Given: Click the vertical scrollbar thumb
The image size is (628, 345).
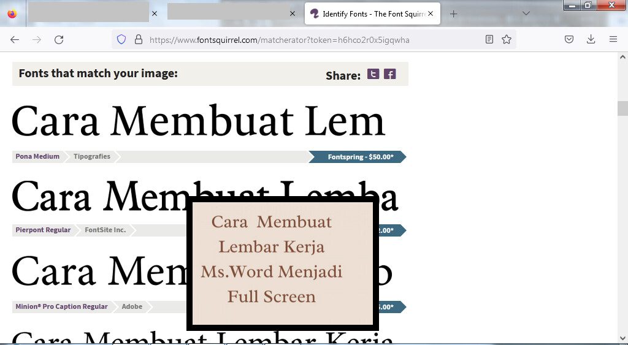Looking at the screenshot, I should pyautogui.click(x=622, y=108).
